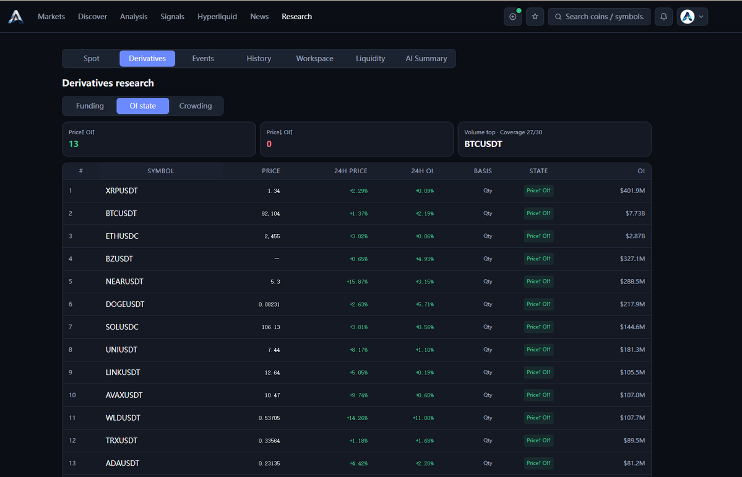Click the Price↑ OI↑ summary card showing 13
The image size is (742, 477).
click(x=159, y=139)
